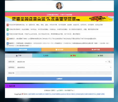
Task: Open the 选择商品 product dropdown
Action: point(64,67)
